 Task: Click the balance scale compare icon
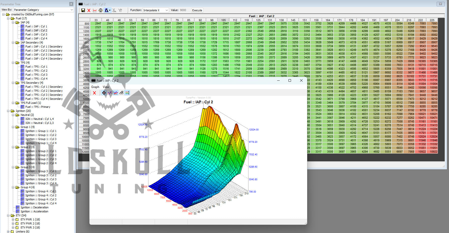101,10
